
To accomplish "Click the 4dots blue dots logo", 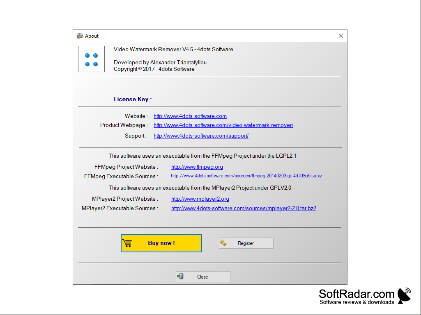I will point(91,59).
